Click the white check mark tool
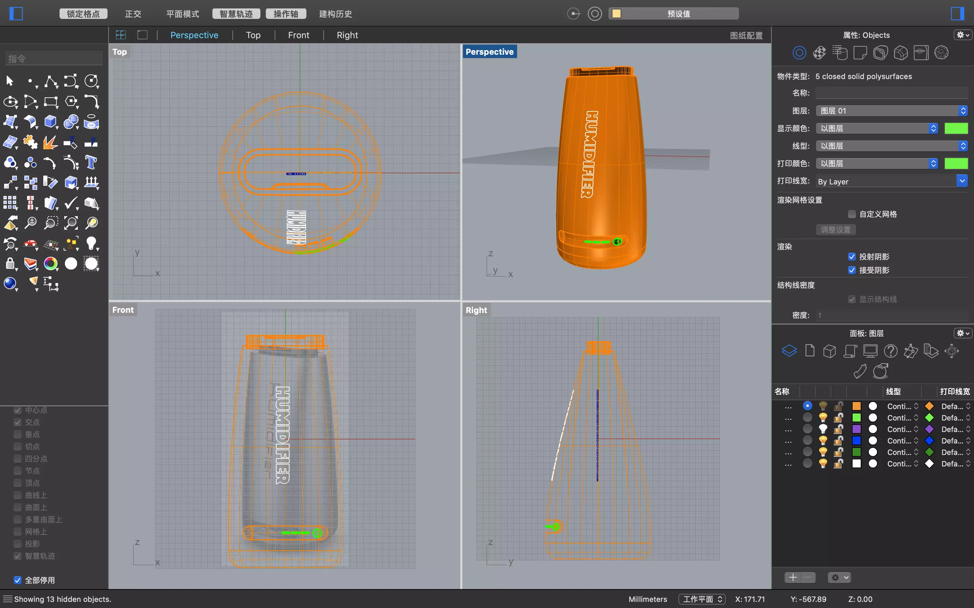The width and height of the screenshot is (974, 608). coord(71,203)
